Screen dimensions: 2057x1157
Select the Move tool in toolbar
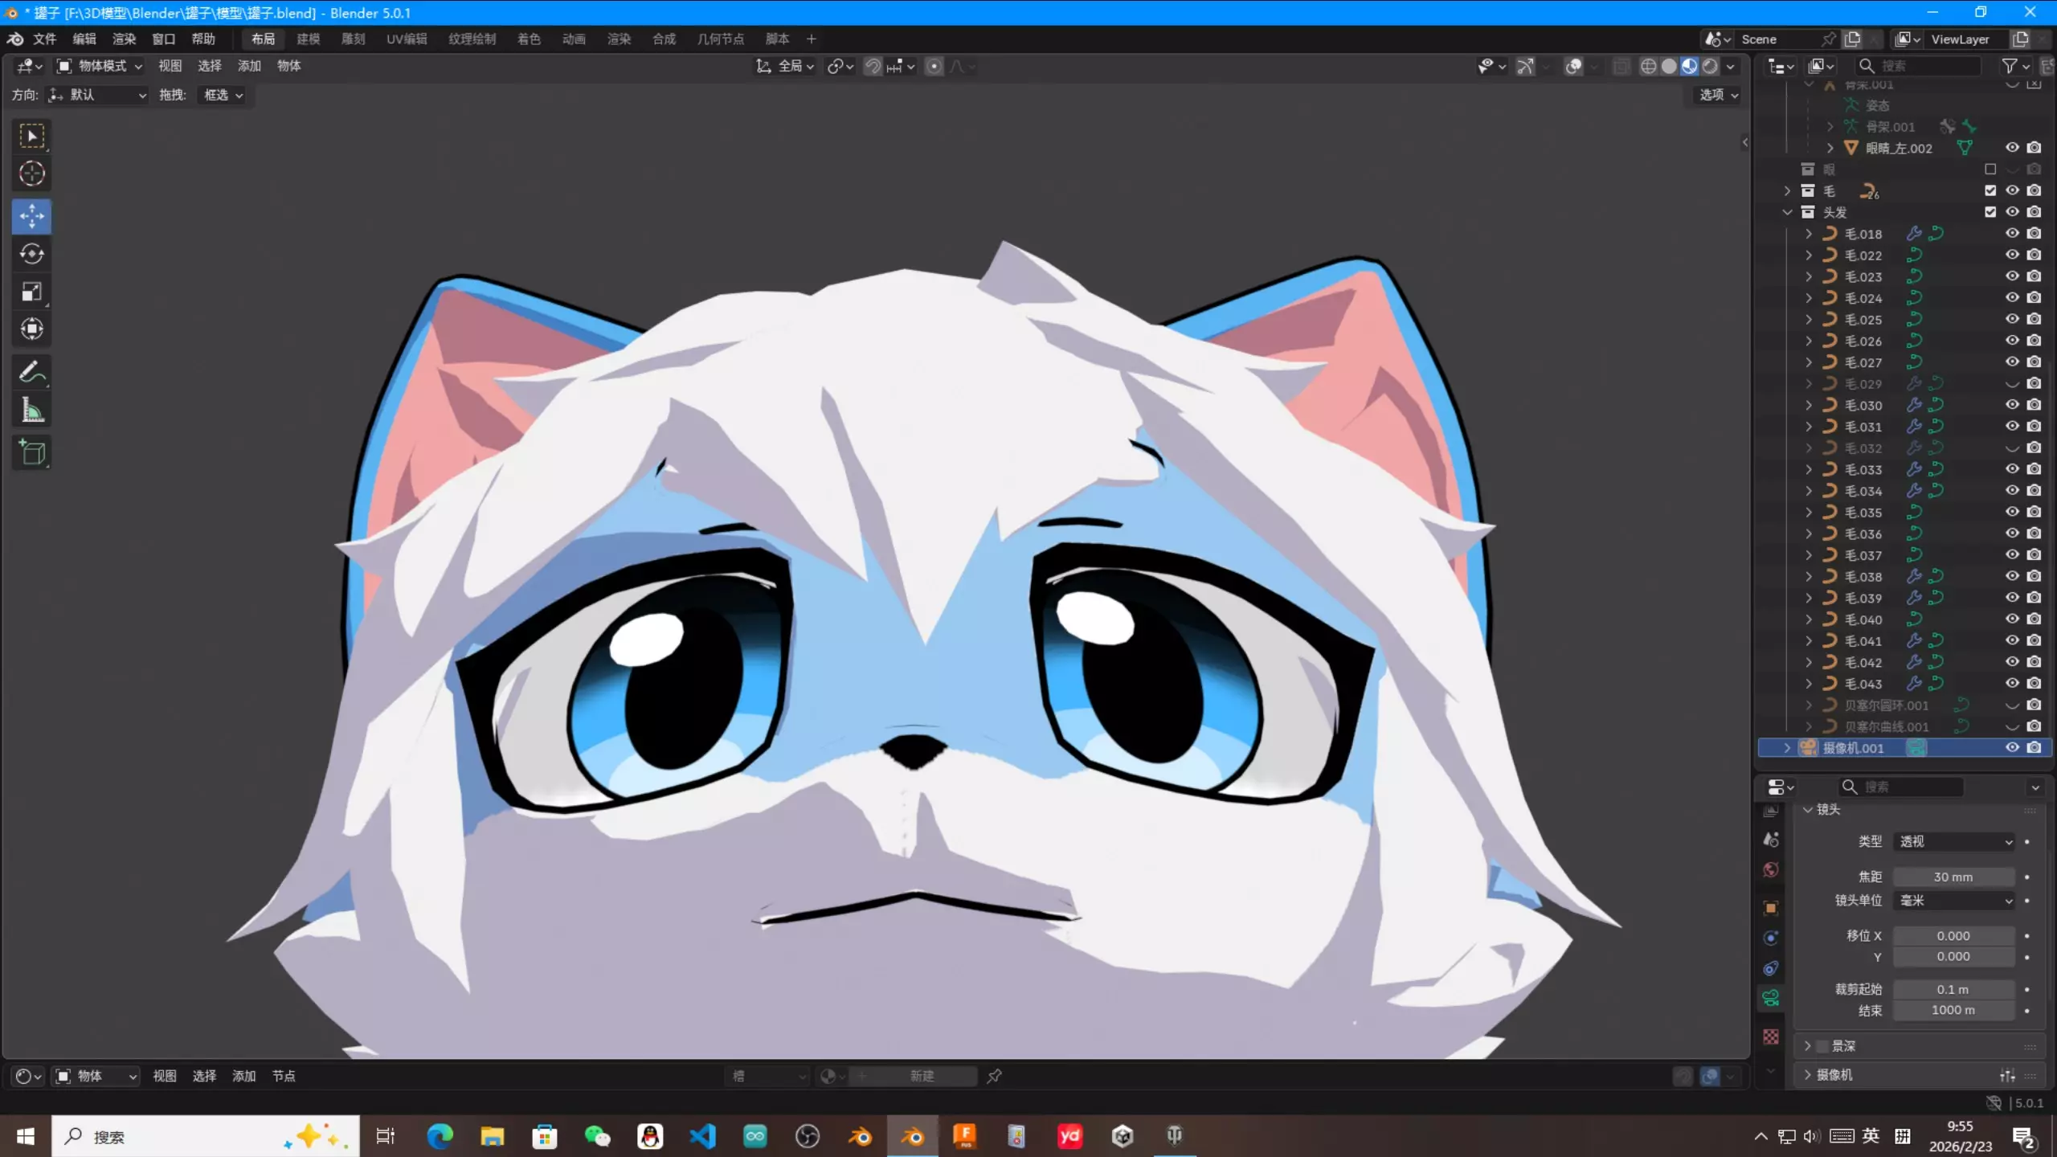coord(32,216)
